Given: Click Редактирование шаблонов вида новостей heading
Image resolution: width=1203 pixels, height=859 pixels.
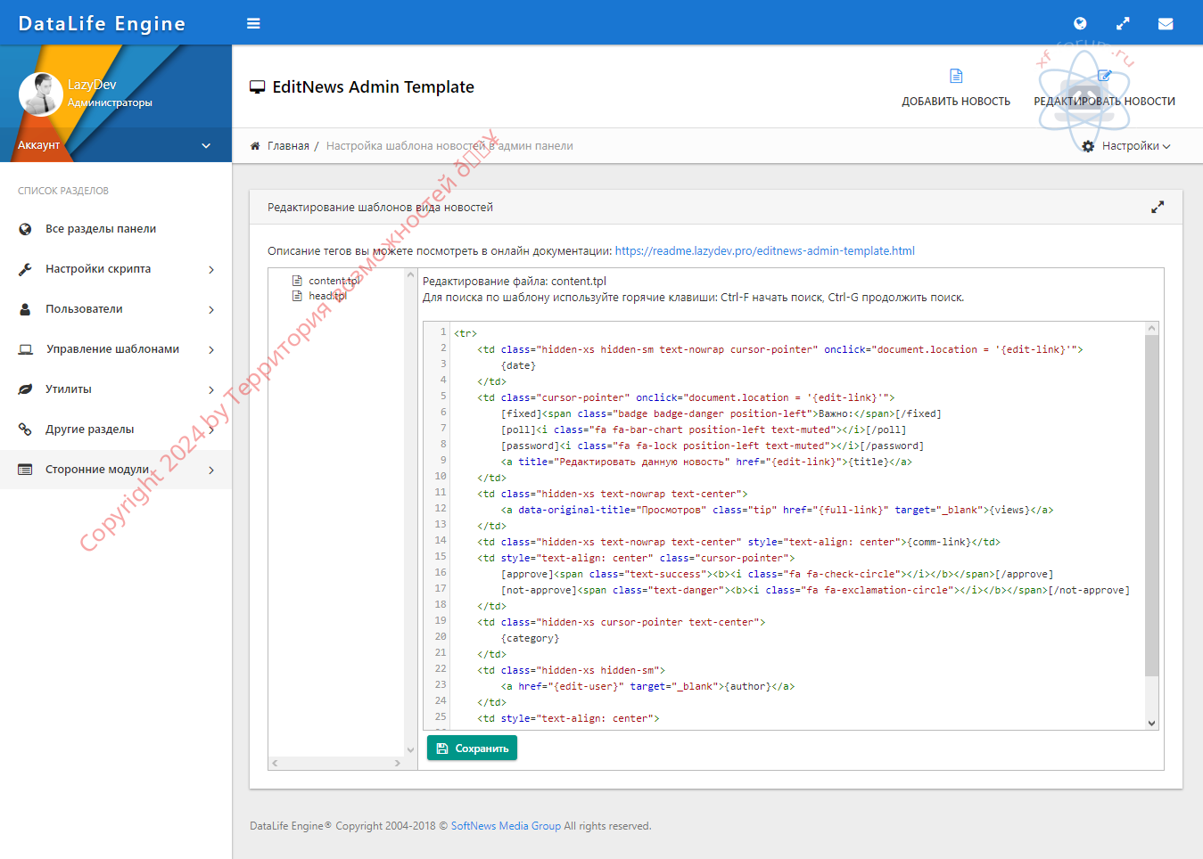Looking at the screenshot, I should coord(380,208).
